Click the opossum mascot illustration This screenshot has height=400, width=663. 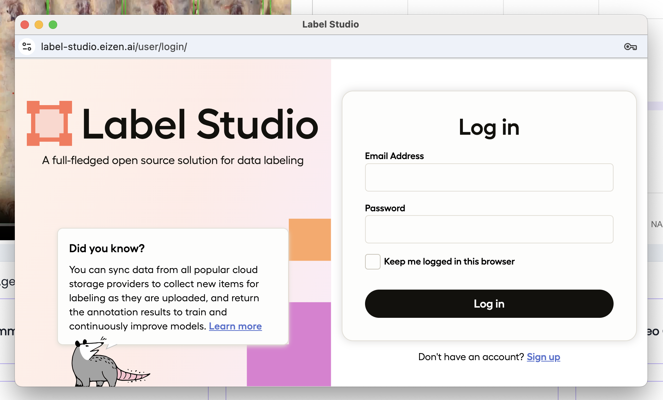[110, 362]
